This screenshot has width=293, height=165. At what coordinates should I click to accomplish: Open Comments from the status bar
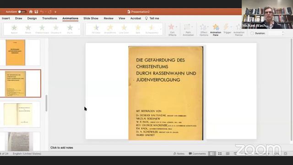pos(197,154)
